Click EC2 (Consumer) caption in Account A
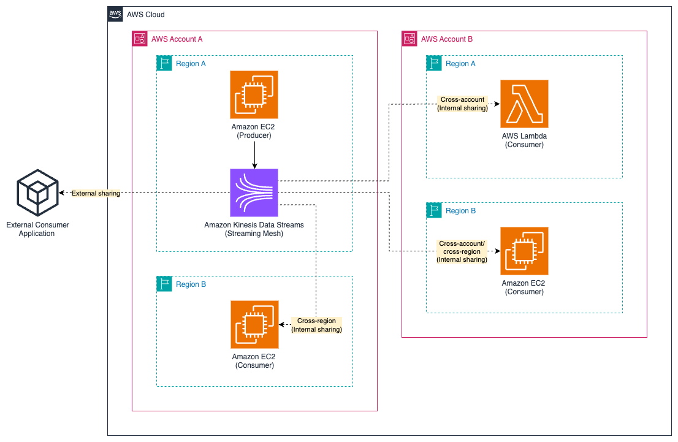The image size is (678, 442). (x=254, y=360)
